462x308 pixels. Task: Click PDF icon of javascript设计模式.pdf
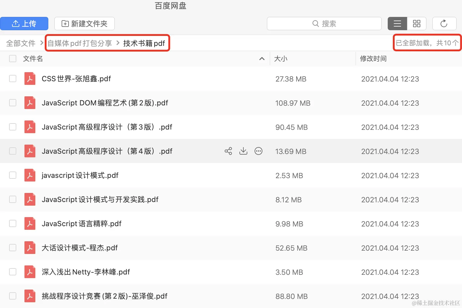(x=30, y=175)
